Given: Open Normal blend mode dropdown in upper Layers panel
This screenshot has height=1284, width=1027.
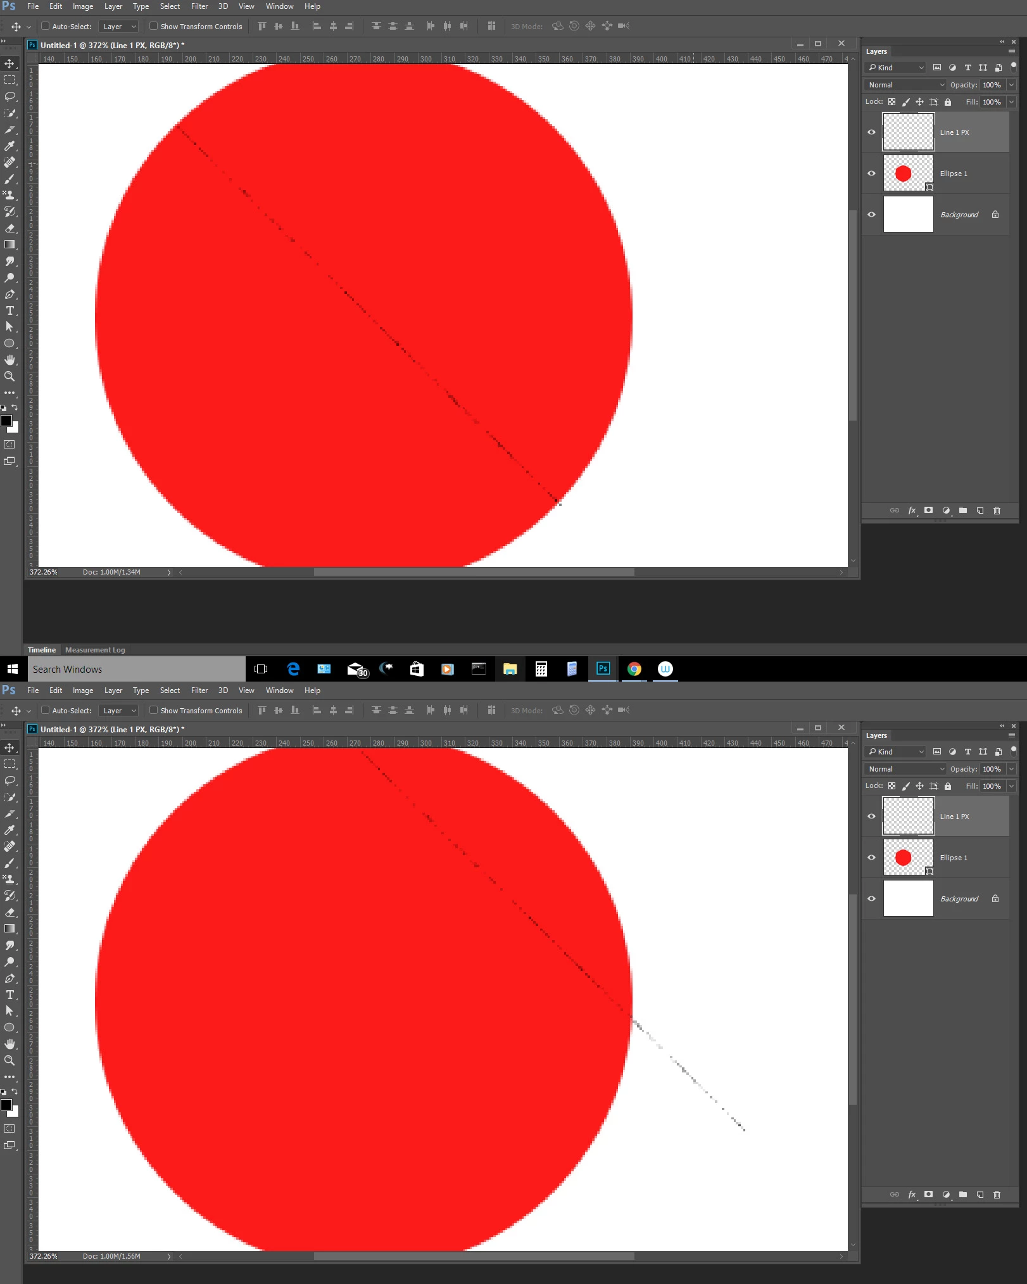Looking at the screenshot, I should pyautogui.click(x=905, y=85).
